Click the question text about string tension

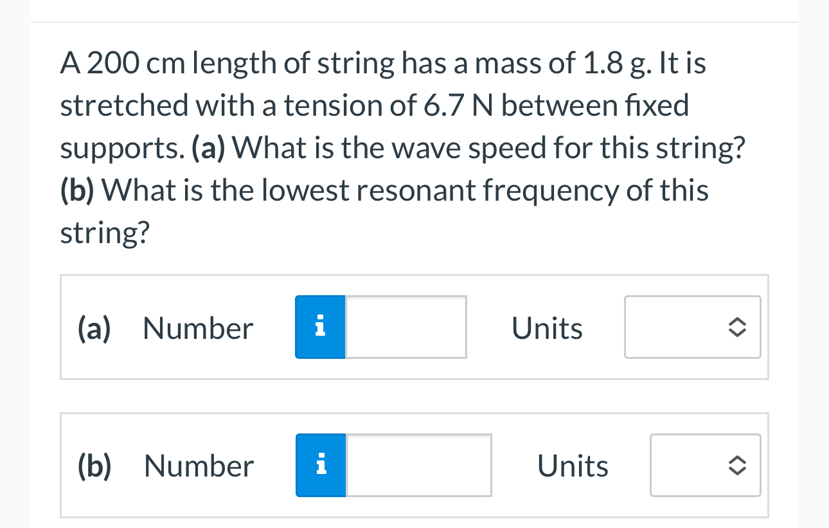point(386,148)
